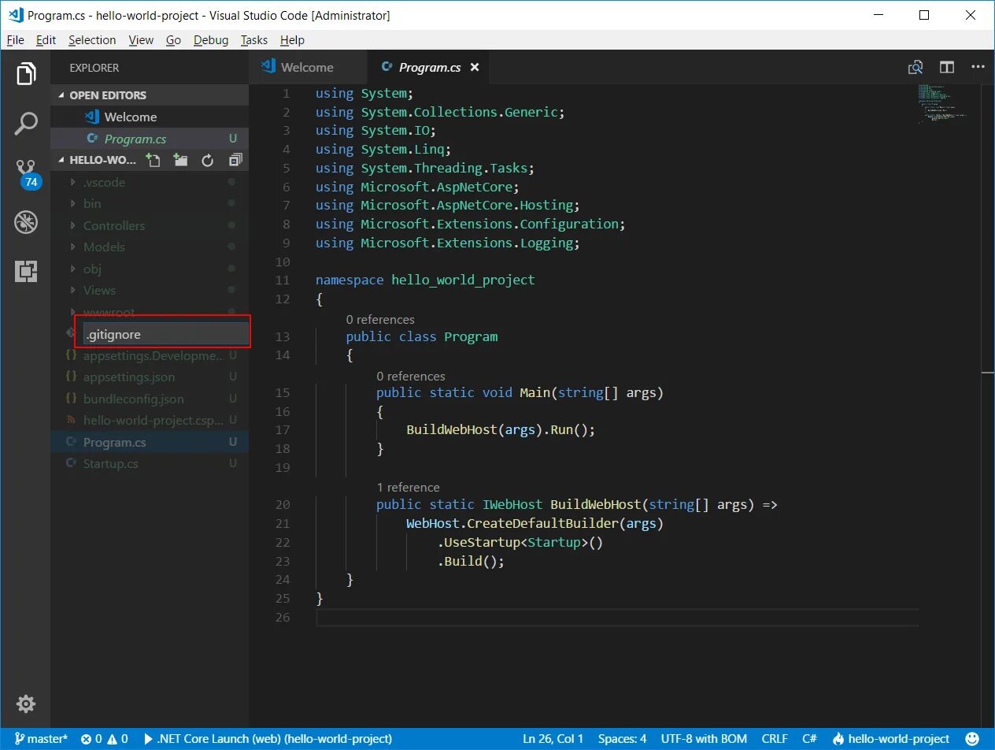Expand the obj folder
This screenshot has height=750, width=995.
click(150, 269)
